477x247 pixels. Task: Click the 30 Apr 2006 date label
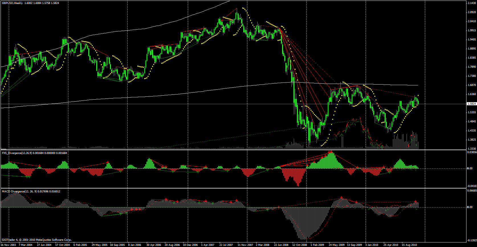point(154,245)
